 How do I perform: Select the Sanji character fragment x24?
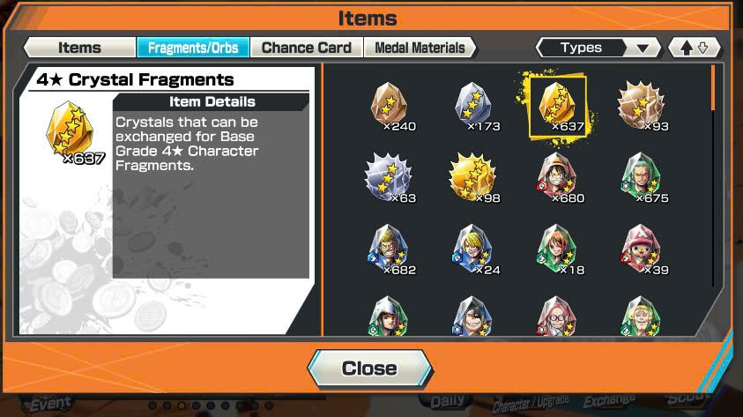[x=473, y=249]
